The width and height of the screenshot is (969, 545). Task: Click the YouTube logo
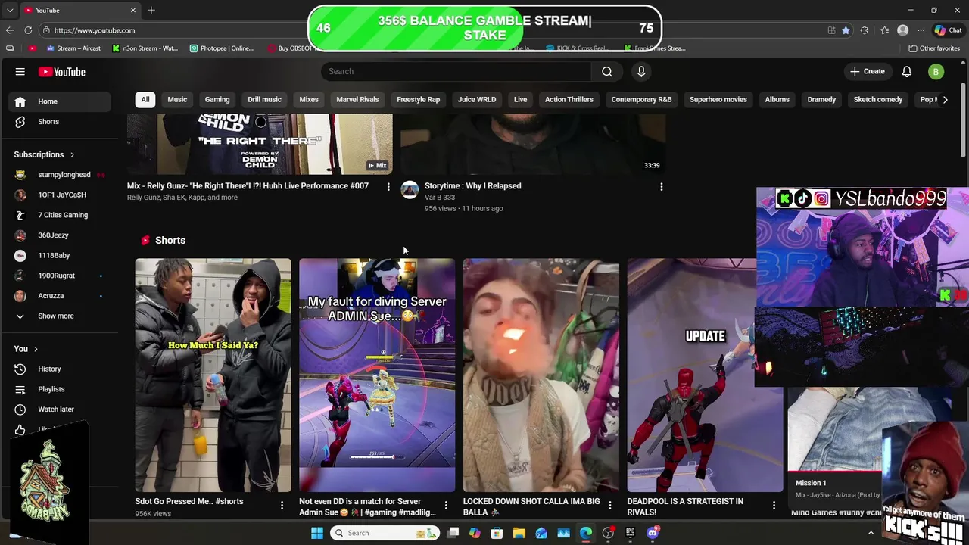pos(62,72)
